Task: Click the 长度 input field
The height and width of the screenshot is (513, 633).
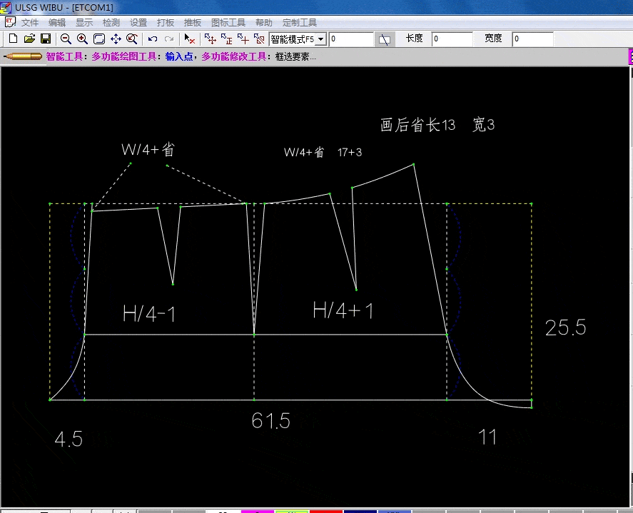Action: [451, 39]
